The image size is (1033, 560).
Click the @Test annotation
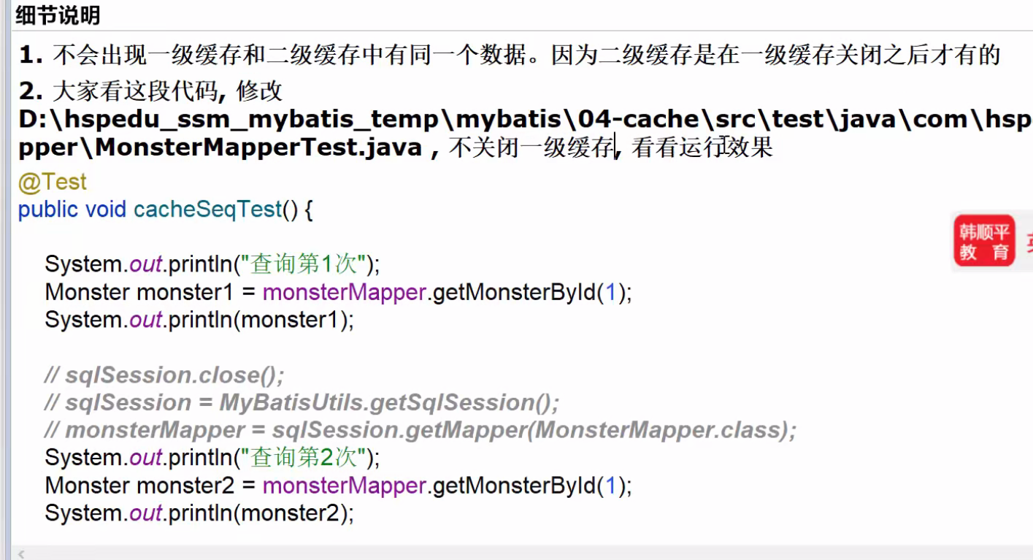coord(53,182)
